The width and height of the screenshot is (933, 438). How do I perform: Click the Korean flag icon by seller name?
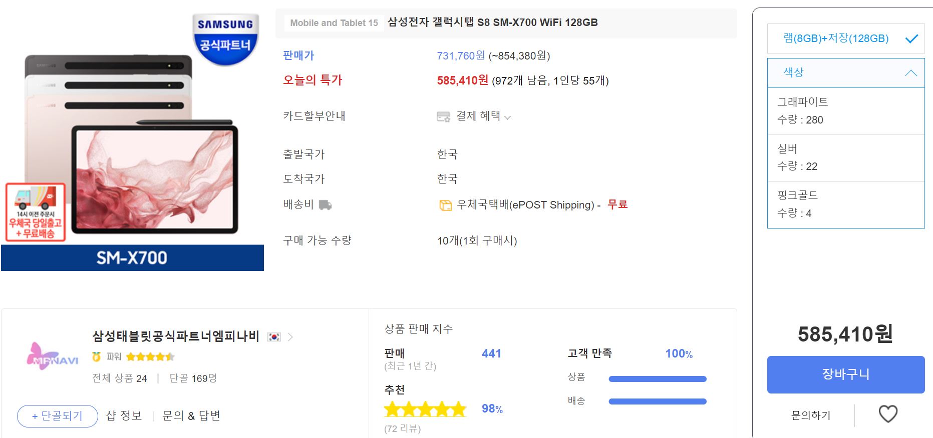(274, 337)
